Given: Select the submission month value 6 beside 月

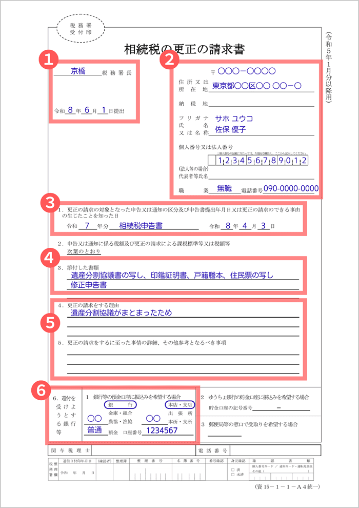Looking at the screenshot, I should tap(87, 110).
